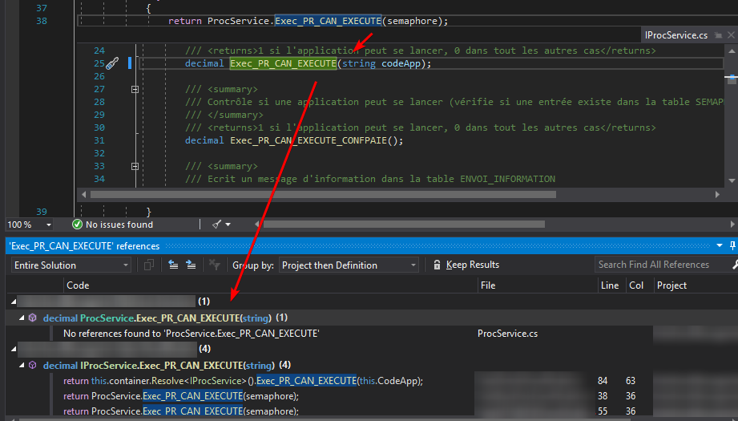Click the col 63 cell in references list

pyautogui.click(x=631, y=380)
